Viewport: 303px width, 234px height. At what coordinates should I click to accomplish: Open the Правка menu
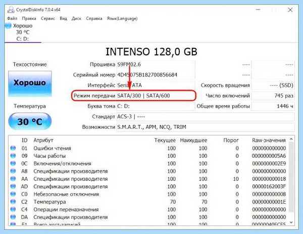(29, 19)
